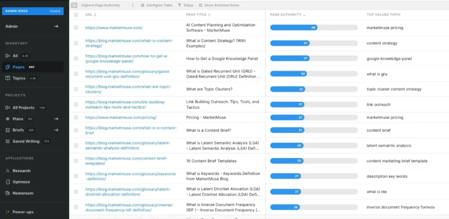The width and height of the screenshot is (449, 219).
Task: Click 'topic cluster content strategy' topic cell
Action: (x=394, y=89)
